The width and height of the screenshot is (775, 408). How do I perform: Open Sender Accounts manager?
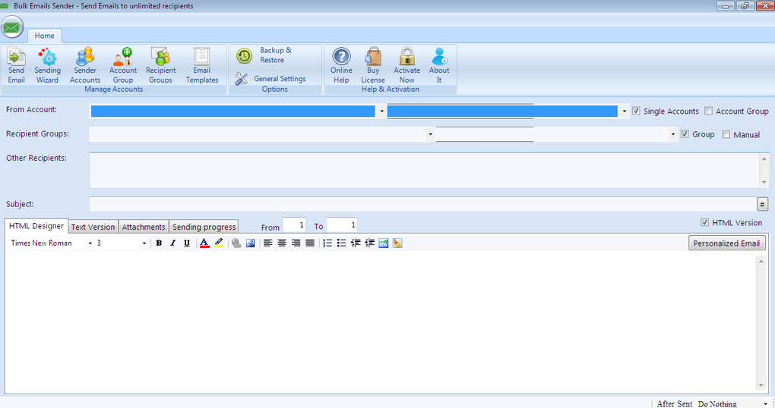click(85, 65)
